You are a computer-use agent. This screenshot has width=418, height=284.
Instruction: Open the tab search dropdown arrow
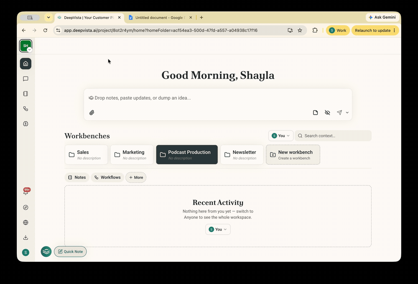click(48, 18)
